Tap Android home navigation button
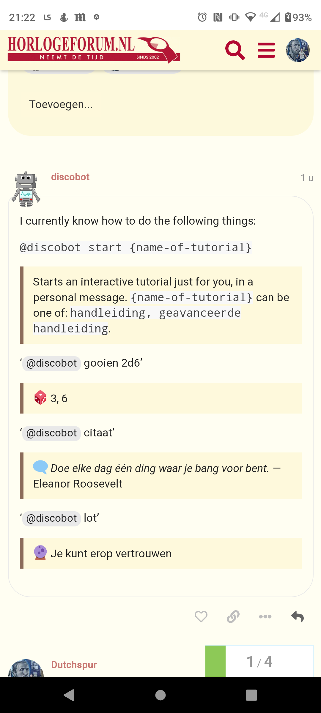321x713 pixels. coord(160,695)
